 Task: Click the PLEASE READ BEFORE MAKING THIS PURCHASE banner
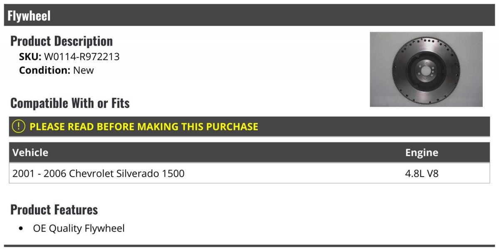pos(249,127)
